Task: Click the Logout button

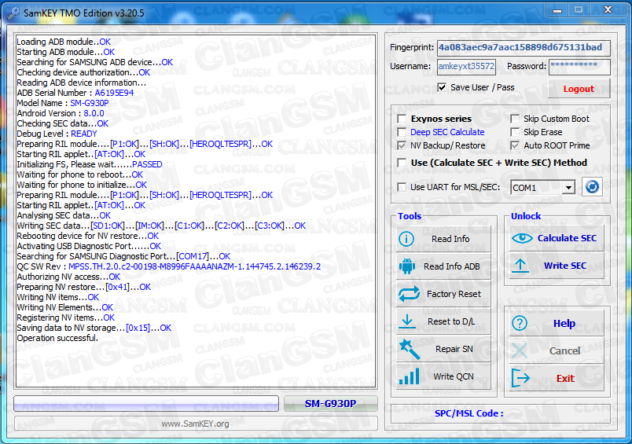Action: 579,89
